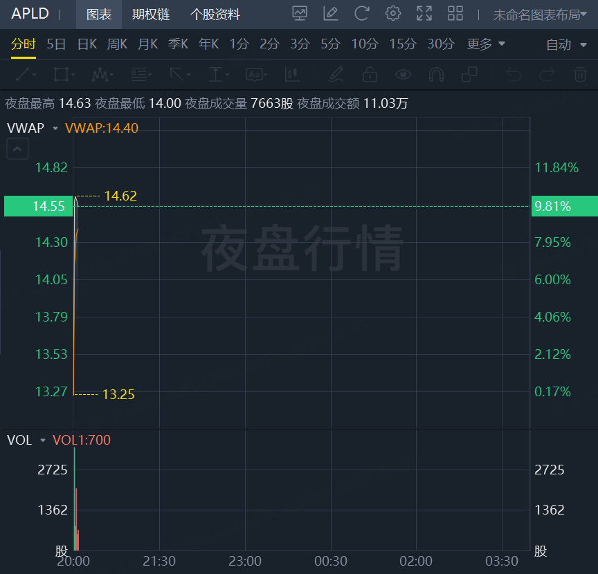The height and width of the screenshot is (574, 598).
Task: Open the chart monitor display icon
Action: (300, 14)
